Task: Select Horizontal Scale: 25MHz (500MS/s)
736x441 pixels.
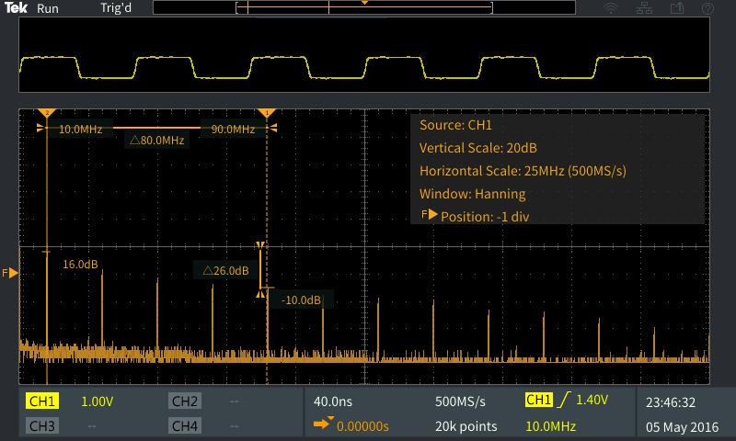Action: (x=523, y=171)
